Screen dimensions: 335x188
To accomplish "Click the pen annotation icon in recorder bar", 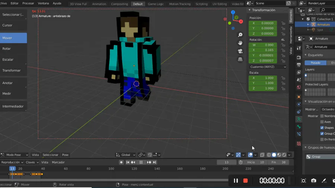I will [324, 181].
